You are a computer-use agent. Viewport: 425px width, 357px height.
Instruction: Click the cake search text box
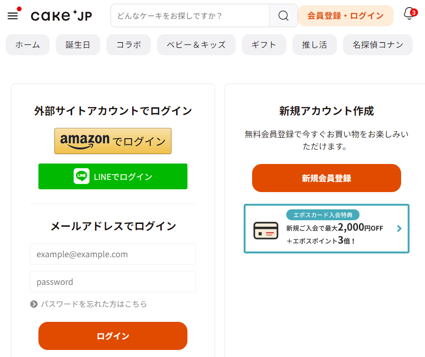coord(190,16)
